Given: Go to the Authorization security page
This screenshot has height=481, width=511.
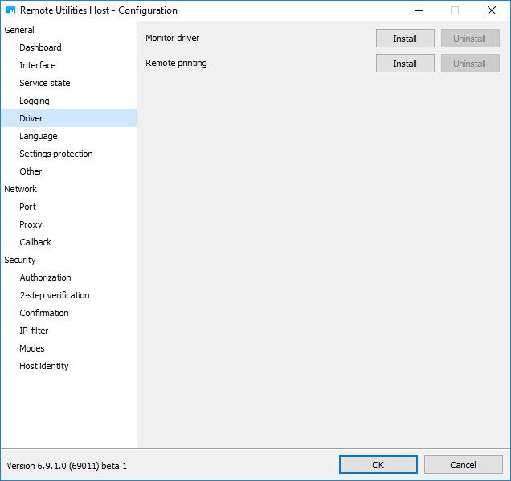Looking at the screenshot, I should pyautogui.click(x=45, y=277).
